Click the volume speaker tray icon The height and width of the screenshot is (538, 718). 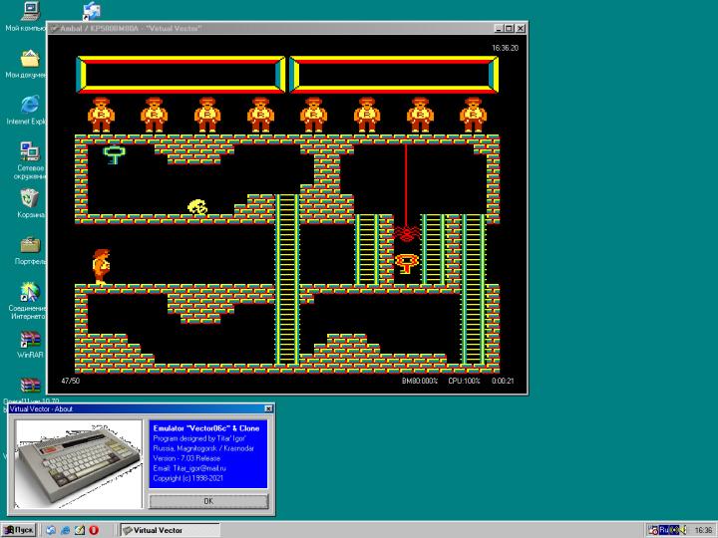(684, 530)
